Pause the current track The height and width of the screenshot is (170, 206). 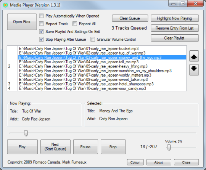(x=85, y=147)
